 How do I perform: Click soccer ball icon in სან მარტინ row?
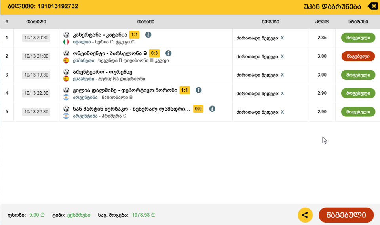66,109
